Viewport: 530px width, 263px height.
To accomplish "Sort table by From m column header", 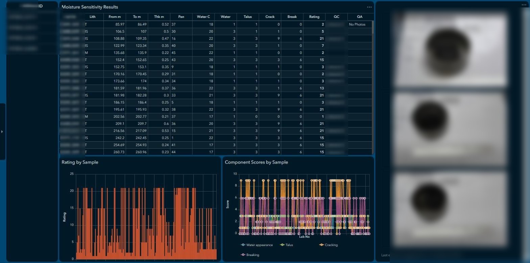I will (115, 17).
